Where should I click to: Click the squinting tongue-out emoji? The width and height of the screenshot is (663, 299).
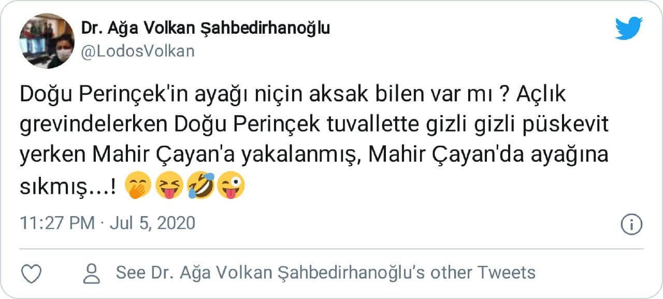coord(169,186)
